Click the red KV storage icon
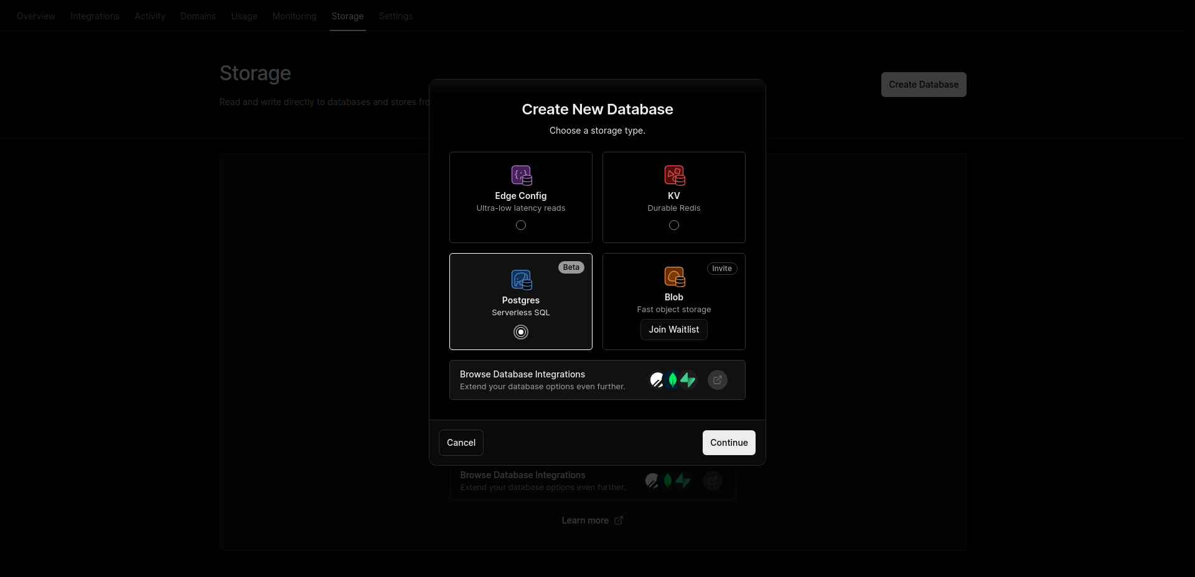This screenshot has width=1195, height=577. coord(675,175)
